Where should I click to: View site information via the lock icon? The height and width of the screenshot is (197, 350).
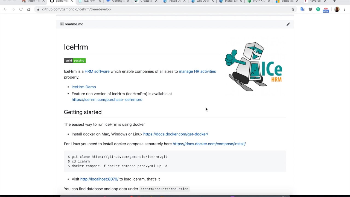[38, 9]
